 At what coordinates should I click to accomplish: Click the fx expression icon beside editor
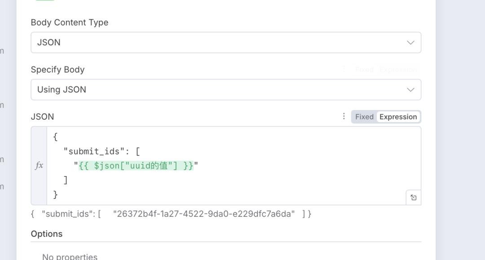[39, 166]
